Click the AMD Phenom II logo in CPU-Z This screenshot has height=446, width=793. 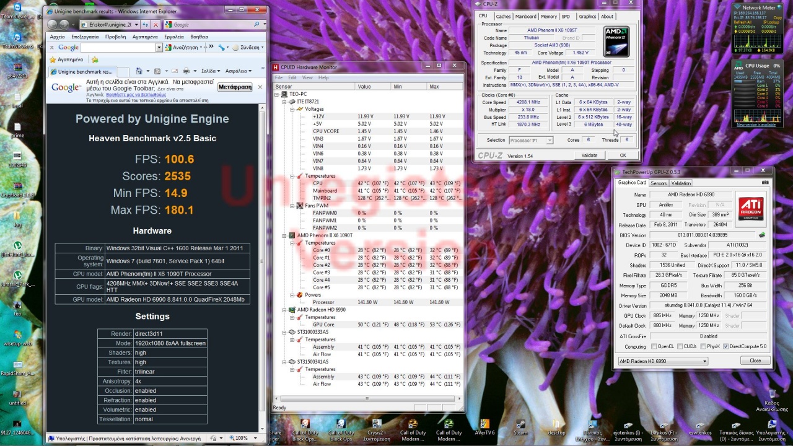coord(616,42)
